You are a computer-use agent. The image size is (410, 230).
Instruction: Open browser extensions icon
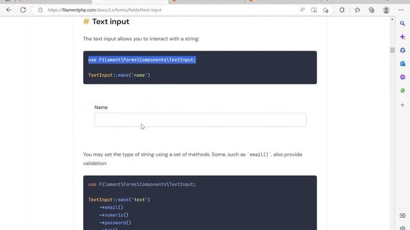click(x=341, y=10)
